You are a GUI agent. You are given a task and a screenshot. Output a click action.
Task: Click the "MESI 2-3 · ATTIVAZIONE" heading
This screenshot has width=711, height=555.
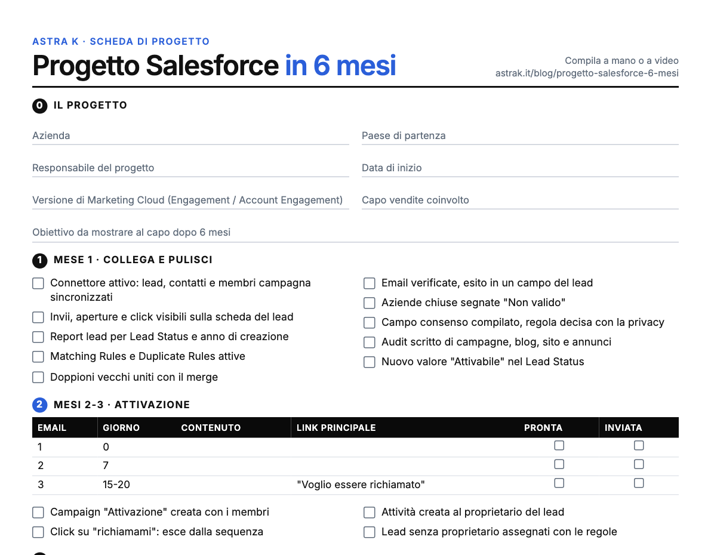(122, 405)
